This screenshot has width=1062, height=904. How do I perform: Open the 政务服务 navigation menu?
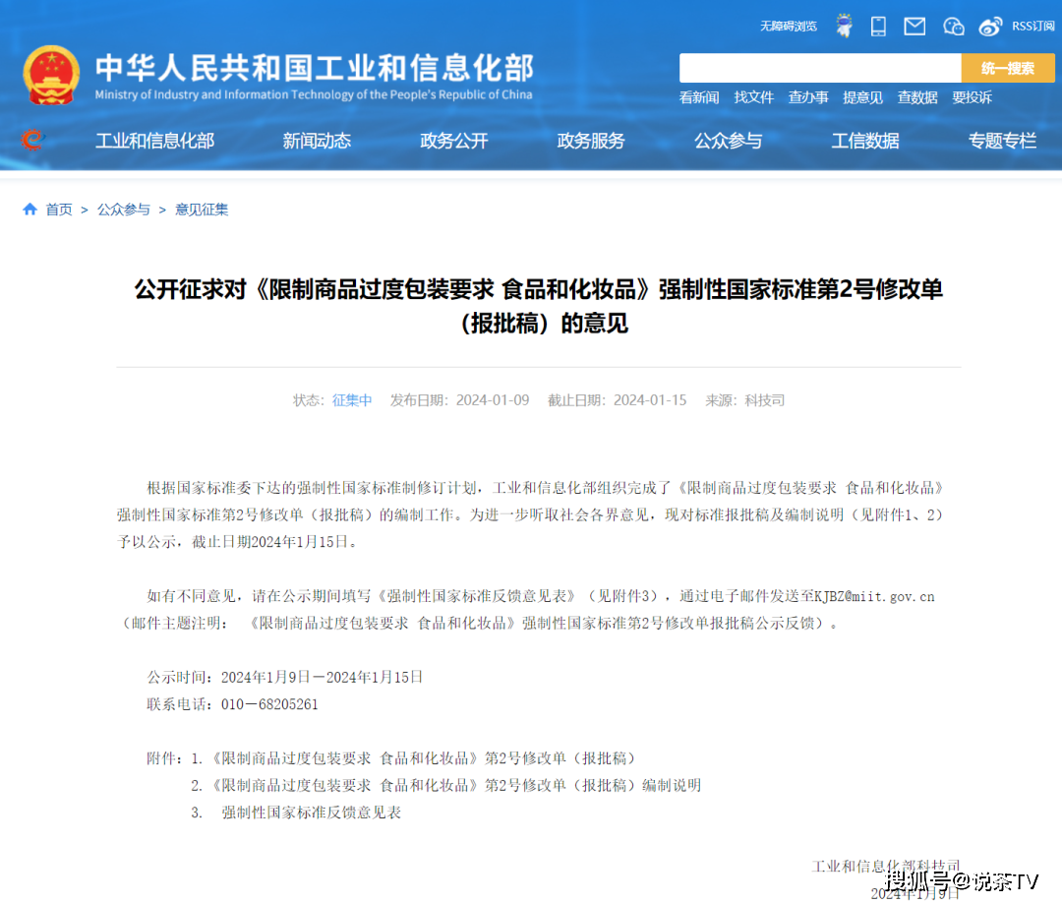(x=591, y=141)
